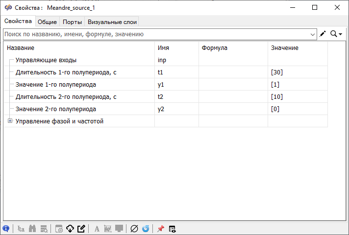This screenshot has width=349, height=235.
Task: Click the search input field
Action: (157, 34)
